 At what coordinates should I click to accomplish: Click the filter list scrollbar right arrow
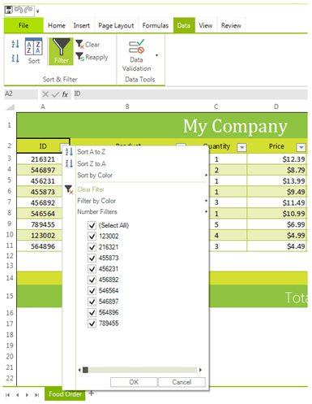pos(200,370)
